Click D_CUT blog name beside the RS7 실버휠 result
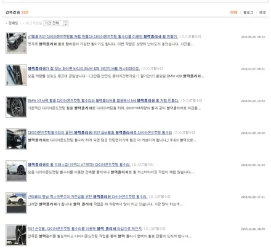Viewport: 271px width, 252px height. [185, 132]
